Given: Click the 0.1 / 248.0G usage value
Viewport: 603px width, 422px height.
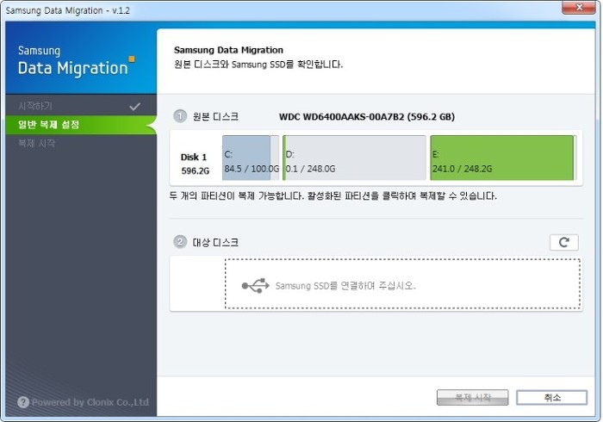Looking at the screenshot, I should tap(310, 169).
